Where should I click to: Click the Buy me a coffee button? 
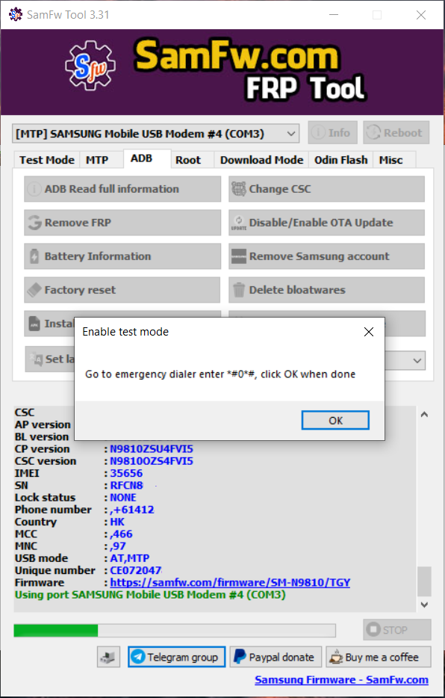click(x=379, y=657)
